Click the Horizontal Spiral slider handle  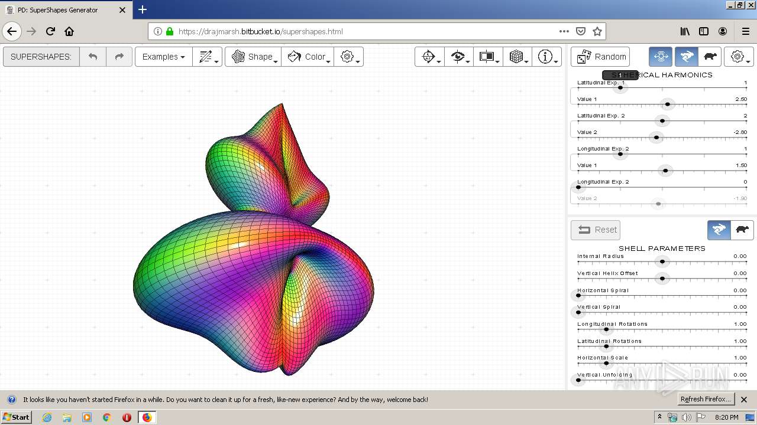click(x=578, y=295)
